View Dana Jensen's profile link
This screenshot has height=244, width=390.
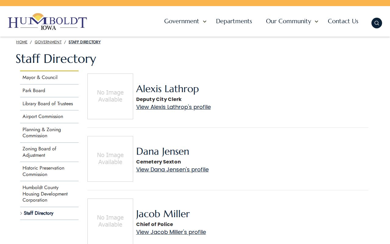point(172,170)
